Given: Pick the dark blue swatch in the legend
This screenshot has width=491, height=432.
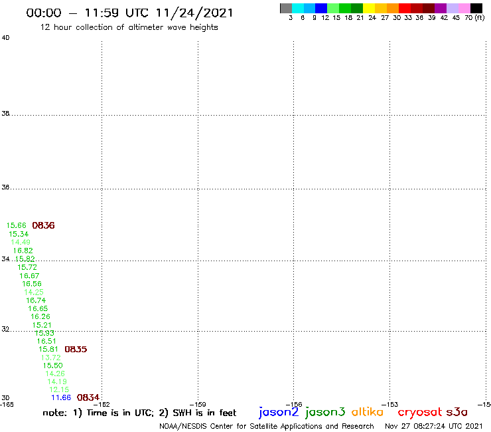Looking at the screenshot, I should click(x=321, y=8).
